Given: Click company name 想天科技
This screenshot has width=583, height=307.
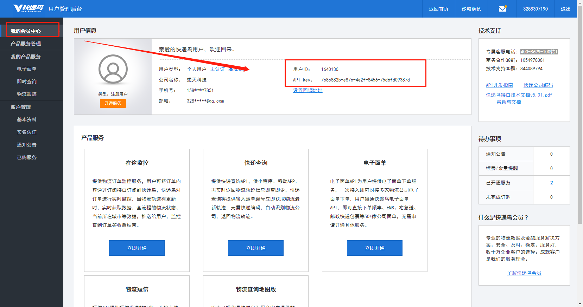Looking at the screenshot, I should click(x=197, y=80).
